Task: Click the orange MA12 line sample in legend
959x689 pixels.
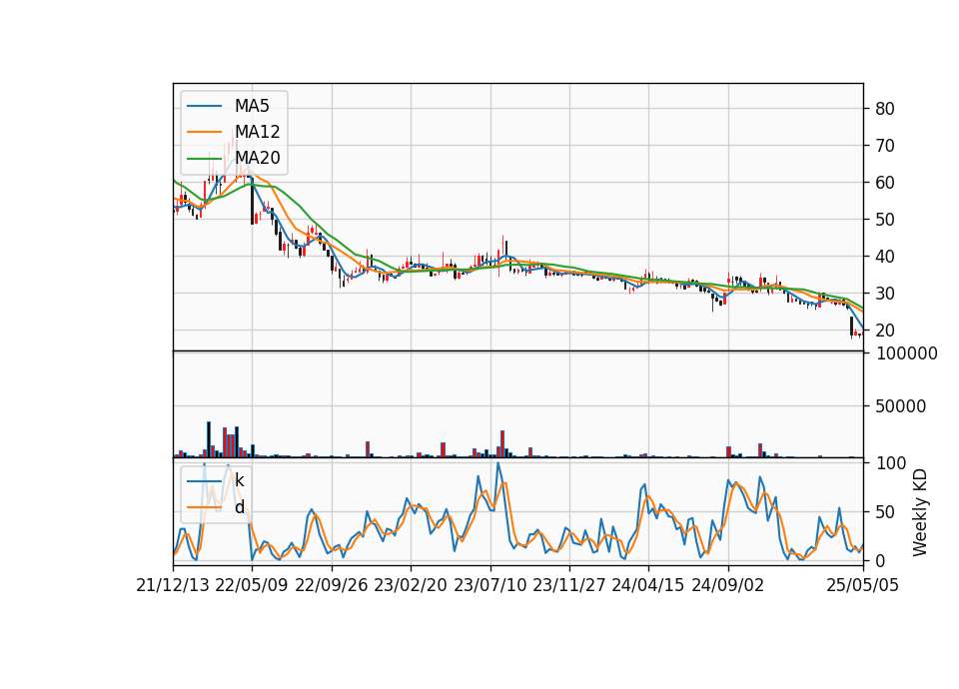Action: click(204, 132)
